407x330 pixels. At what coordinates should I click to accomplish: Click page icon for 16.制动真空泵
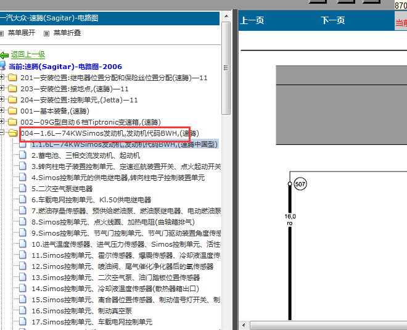[23, 311]
